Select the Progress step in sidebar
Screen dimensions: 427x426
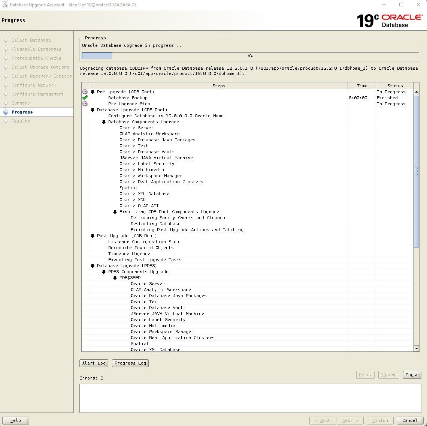(x=22, y=112)
